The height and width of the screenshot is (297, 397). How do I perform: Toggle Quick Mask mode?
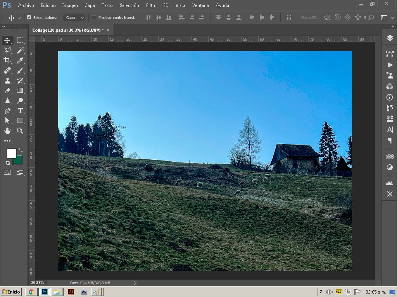tap(7, 172)
